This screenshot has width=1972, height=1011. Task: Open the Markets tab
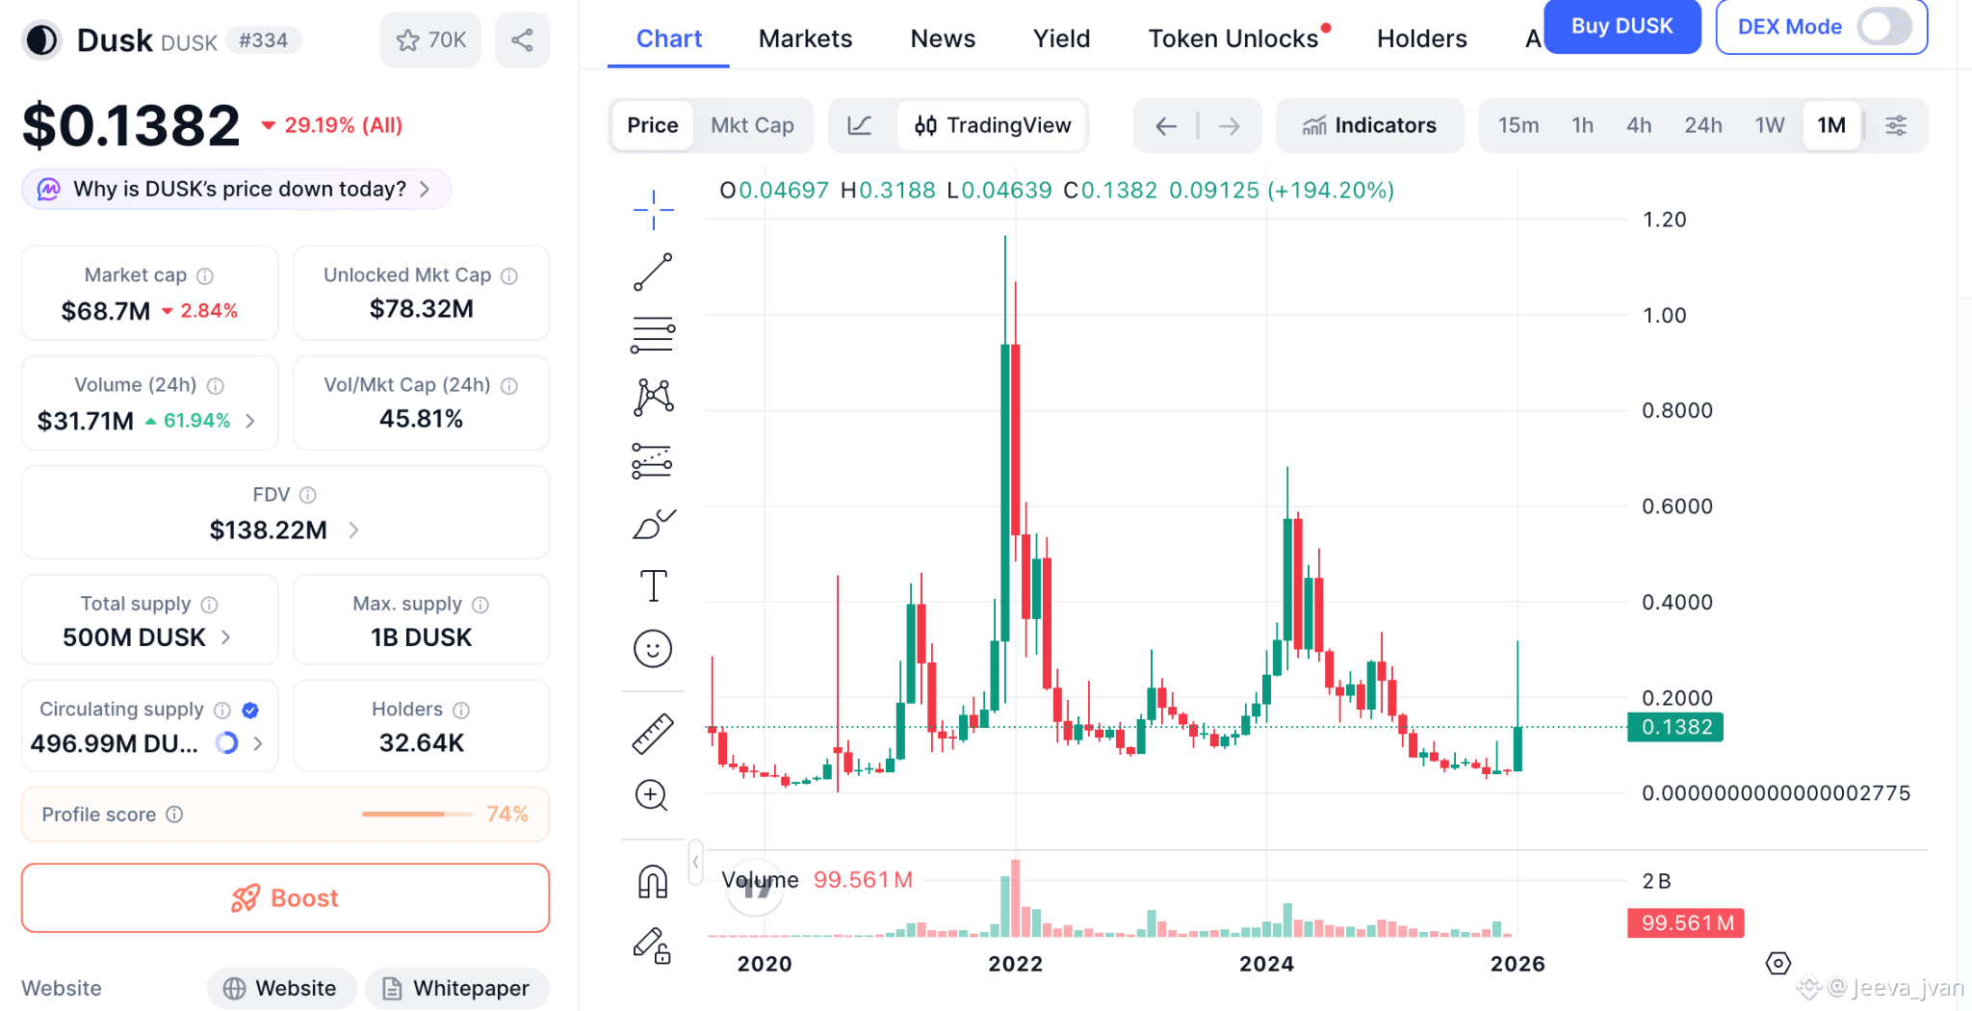[805, 39]
